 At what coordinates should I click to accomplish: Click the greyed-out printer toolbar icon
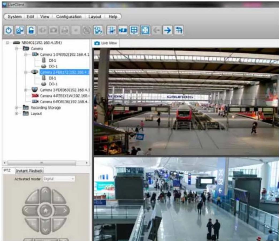coord(64,30)
